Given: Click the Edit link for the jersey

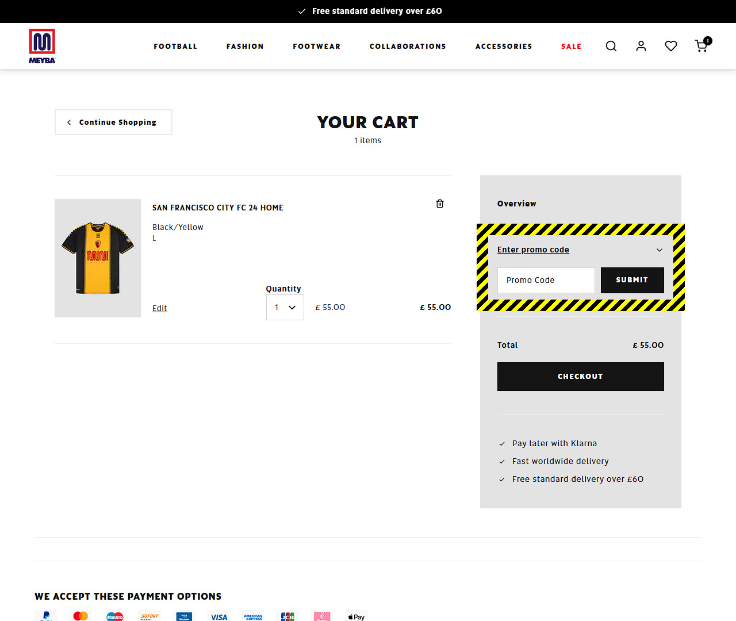Looking at the screenshot, I should coord(160,309).
